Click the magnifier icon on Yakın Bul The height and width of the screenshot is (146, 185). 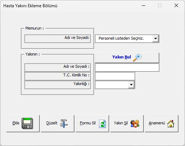[137, 58]
